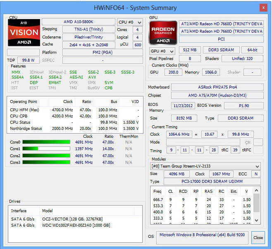Image resolution: width=272 pixels, height=249 pixels.
Task: Click the scroll down arrow in module timings table
Action: [256, 220]
